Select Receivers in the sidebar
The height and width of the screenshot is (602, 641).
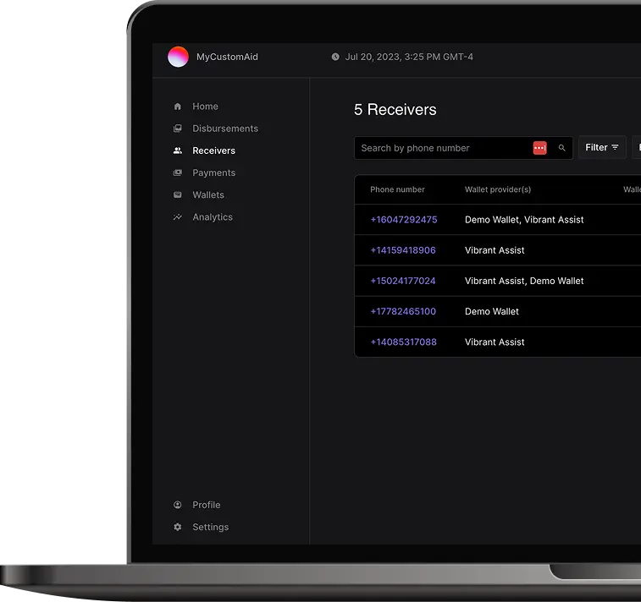pos(213,150)
